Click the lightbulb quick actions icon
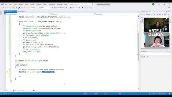The height and width of the screenshot is (97, 172). [x=7, y=72]
